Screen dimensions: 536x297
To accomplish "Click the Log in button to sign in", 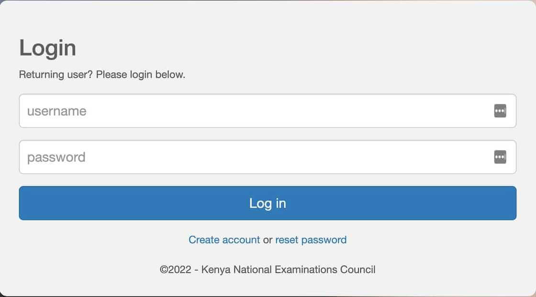I will [267, 203].
